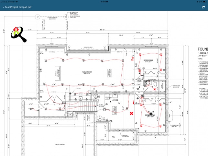The height and width of the screenshot is (156, 208).
Task: Click the UNEXCAVATED label
Action: pos(60,144)
